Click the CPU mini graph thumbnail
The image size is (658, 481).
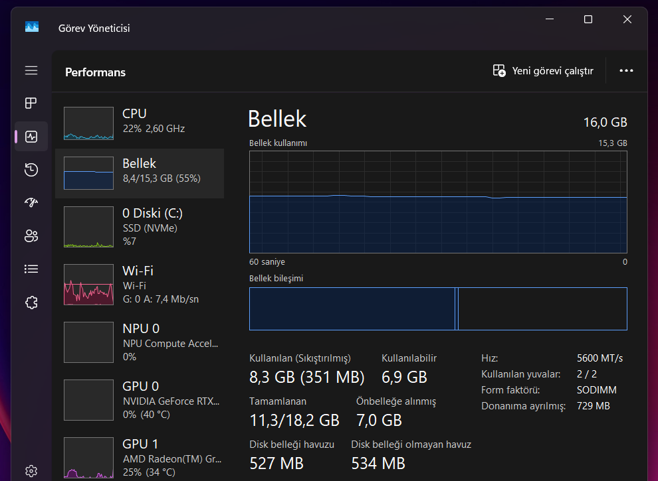88,123
